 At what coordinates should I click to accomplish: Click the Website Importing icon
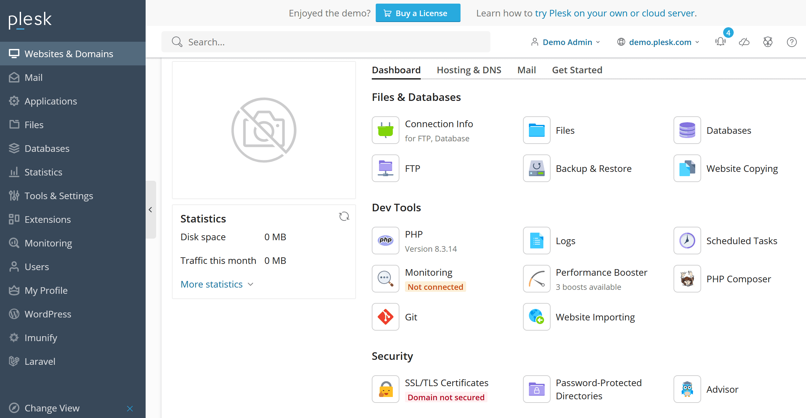coord(536,317)
